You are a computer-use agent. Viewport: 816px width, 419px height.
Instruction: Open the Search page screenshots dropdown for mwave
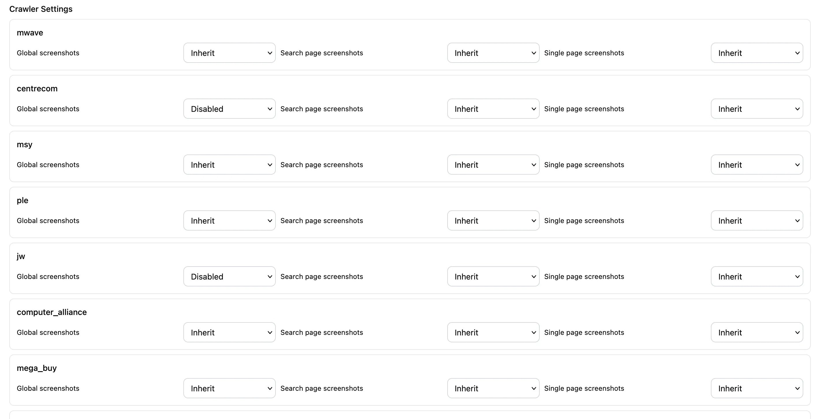click(493, 53)
